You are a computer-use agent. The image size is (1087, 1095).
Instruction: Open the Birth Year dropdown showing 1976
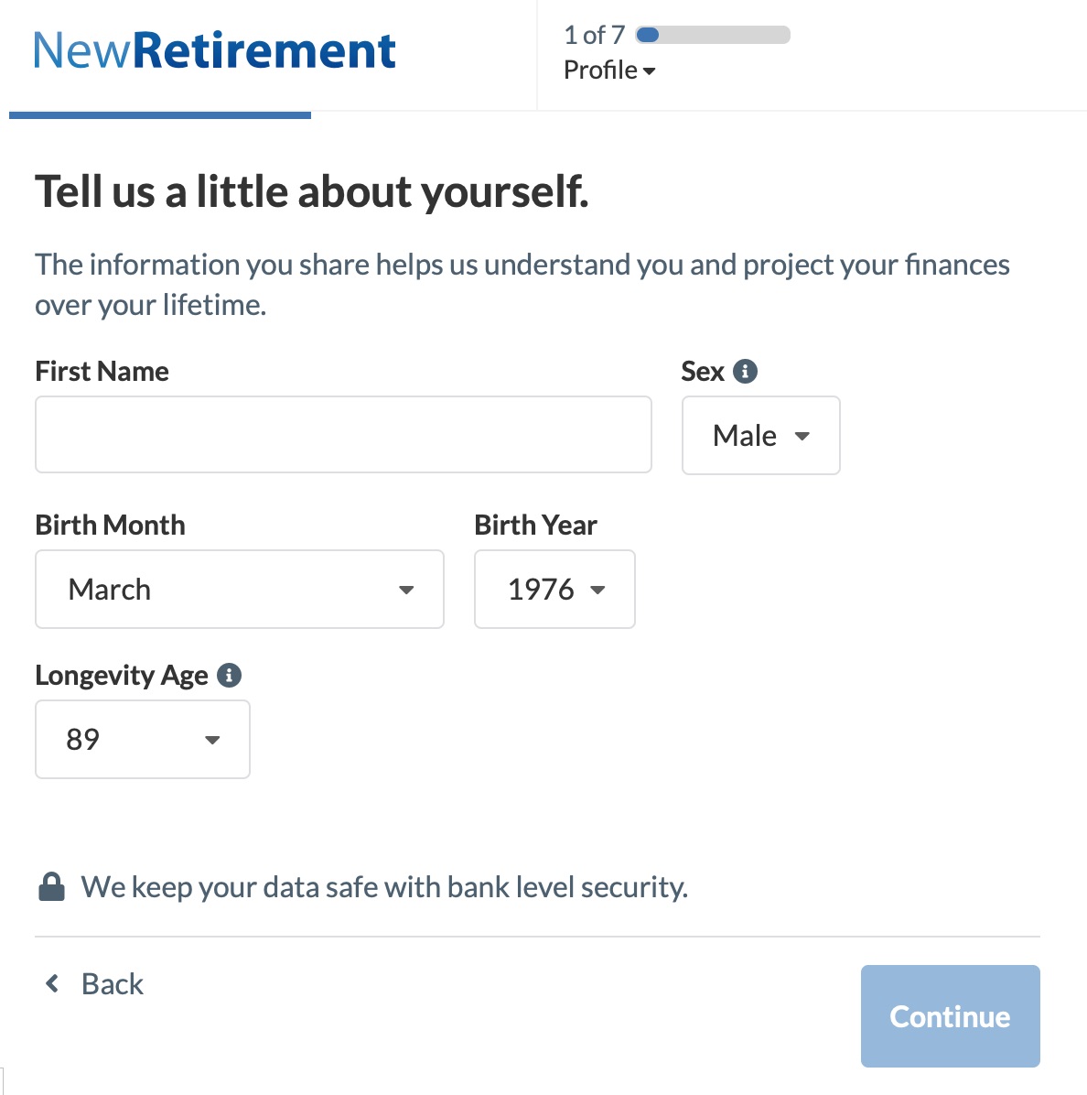point(554,590)
